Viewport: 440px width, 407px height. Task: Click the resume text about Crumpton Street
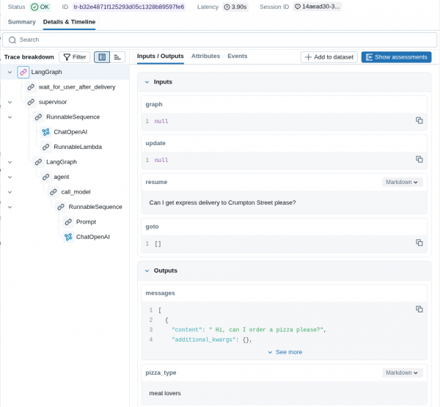[x=222, y=202]
